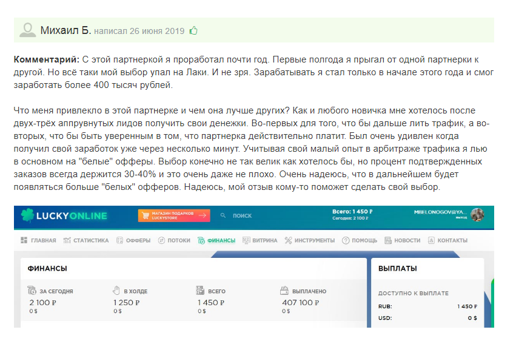Click the Главная grid icon
516x341 pixels.
click(24, 240)
